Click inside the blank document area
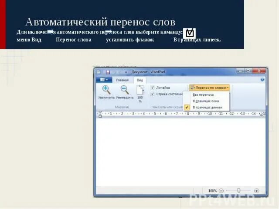 180,152
